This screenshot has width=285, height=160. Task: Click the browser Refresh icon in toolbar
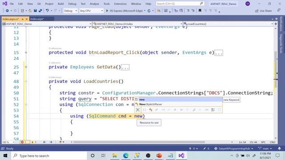click(149, 11)
